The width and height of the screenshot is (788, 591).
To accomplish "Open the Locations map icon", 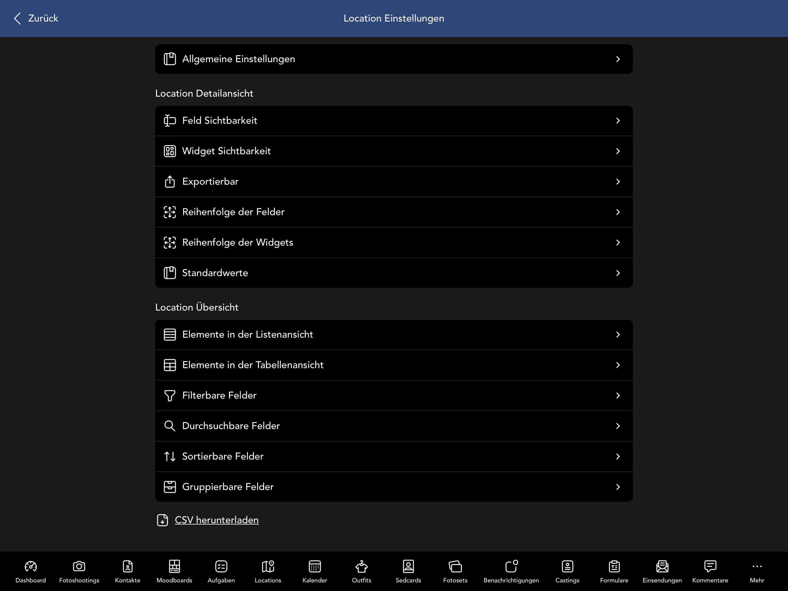I will (268, 566).
